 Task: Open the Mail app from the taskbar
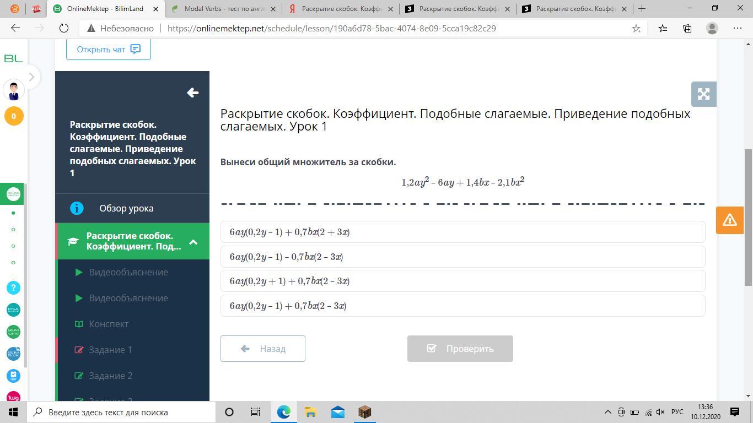click(x=337, y=412)
